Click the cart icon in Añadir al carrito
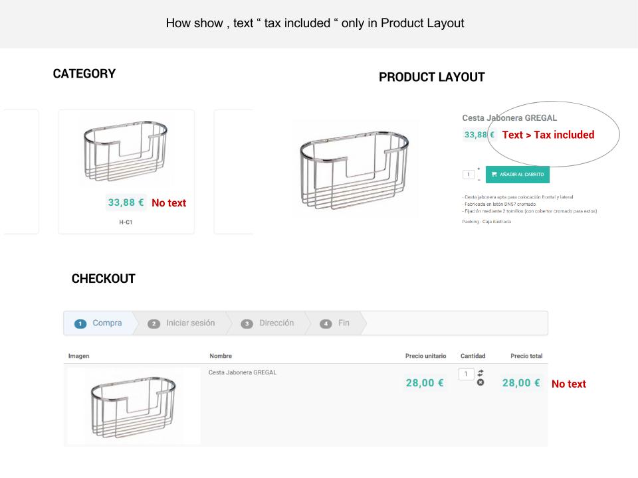 tap(494, 174)
